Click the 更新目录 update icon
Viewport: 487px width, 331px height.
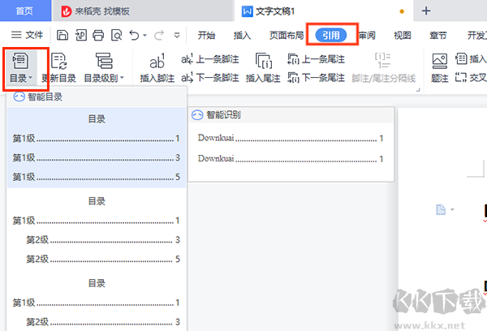[x=59, y=61]
